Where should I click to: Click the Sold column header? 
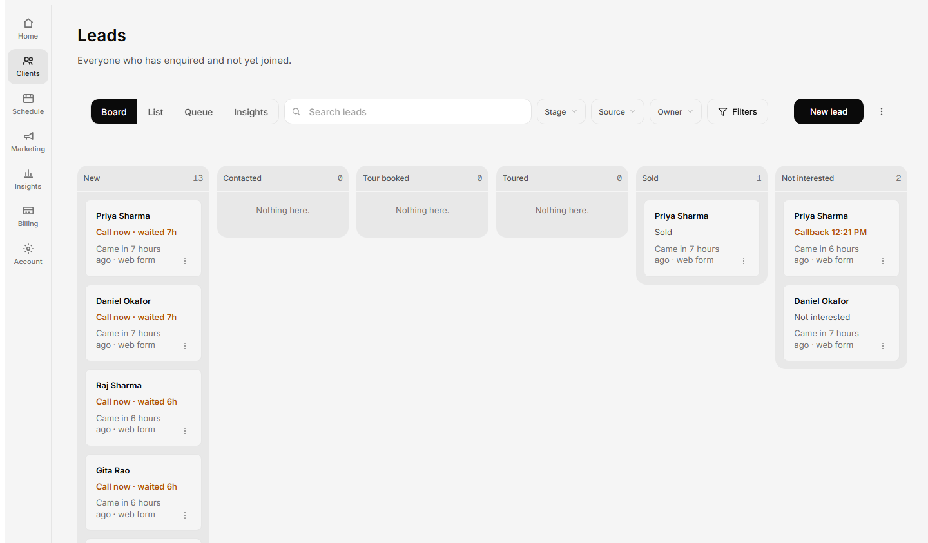[702, 178]
